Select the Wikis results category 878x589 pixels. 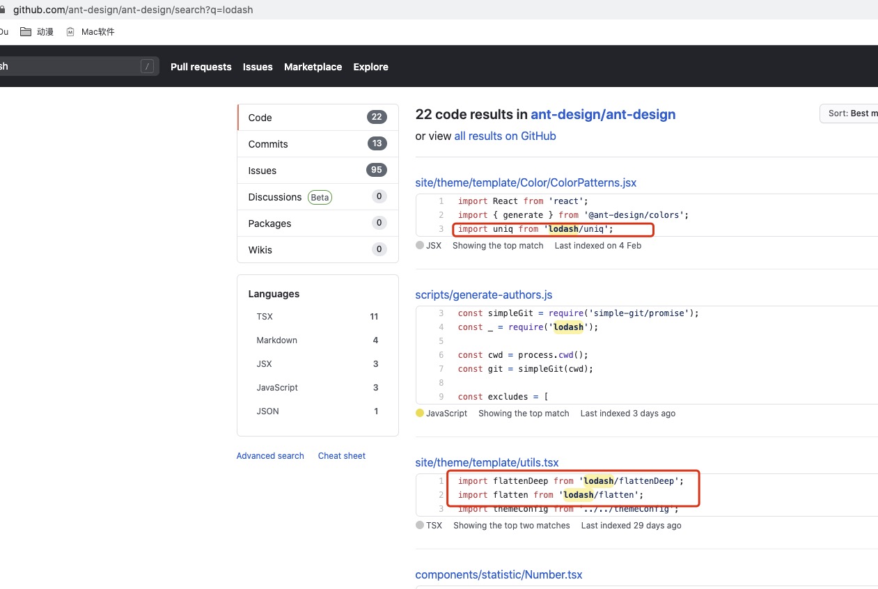(x=318, y=250)
